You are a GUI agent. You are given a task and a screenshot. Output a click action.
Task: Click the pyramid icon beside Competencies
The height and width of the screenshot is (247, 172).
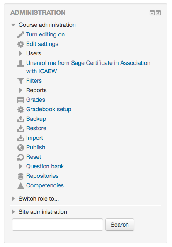tap(21, 186)
